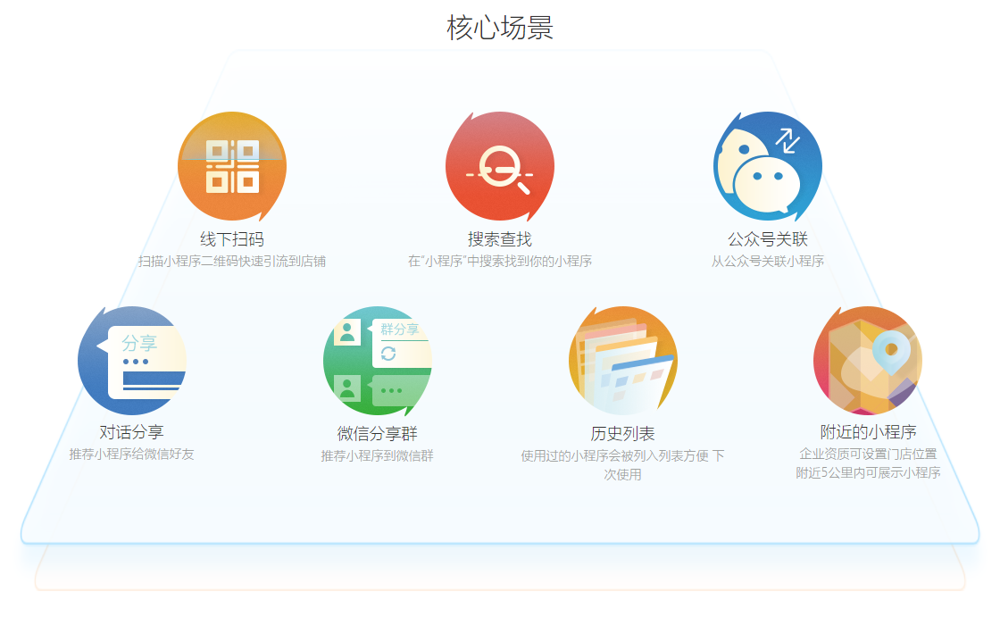Click the 公众号关联 title
This screenshot has height=617, width=1000.
(767, 239)
